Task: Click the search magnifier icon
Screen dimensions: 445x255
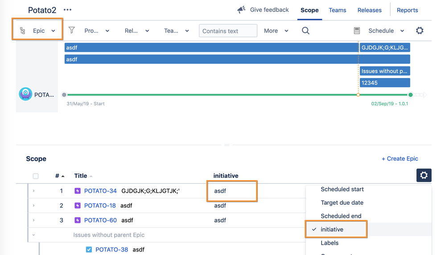Action: click(305, 31)
